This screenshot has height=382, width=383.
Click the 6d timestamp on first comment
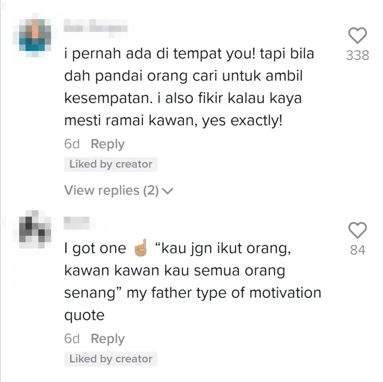click(x=72, y=144)
